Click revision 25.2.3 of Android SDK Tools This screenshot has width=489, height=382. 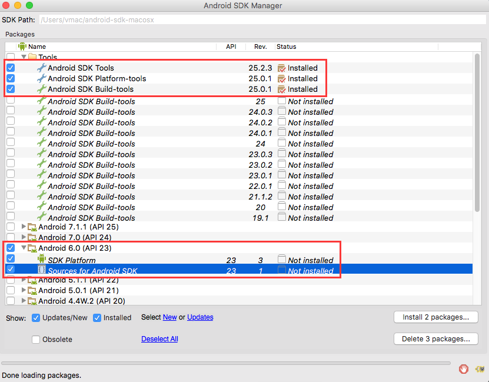tap(260, 68)
